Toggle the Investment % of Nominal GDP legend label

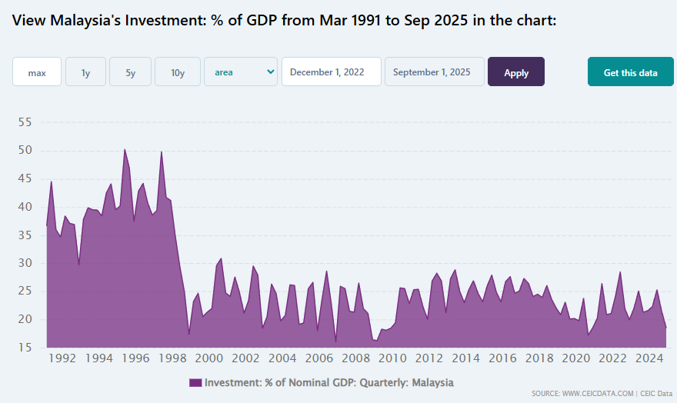(x=329, y=382)
